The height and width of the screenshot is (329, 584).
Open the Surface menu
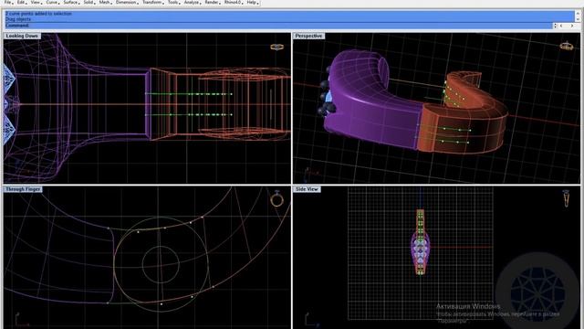coord(70,2)
